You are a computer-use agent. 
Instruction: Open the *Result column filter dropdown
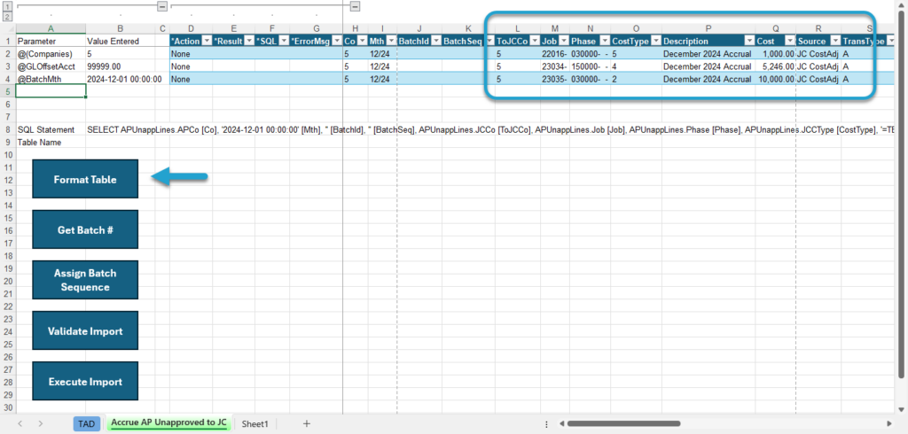pyautogui.click(x=247, y=41)
